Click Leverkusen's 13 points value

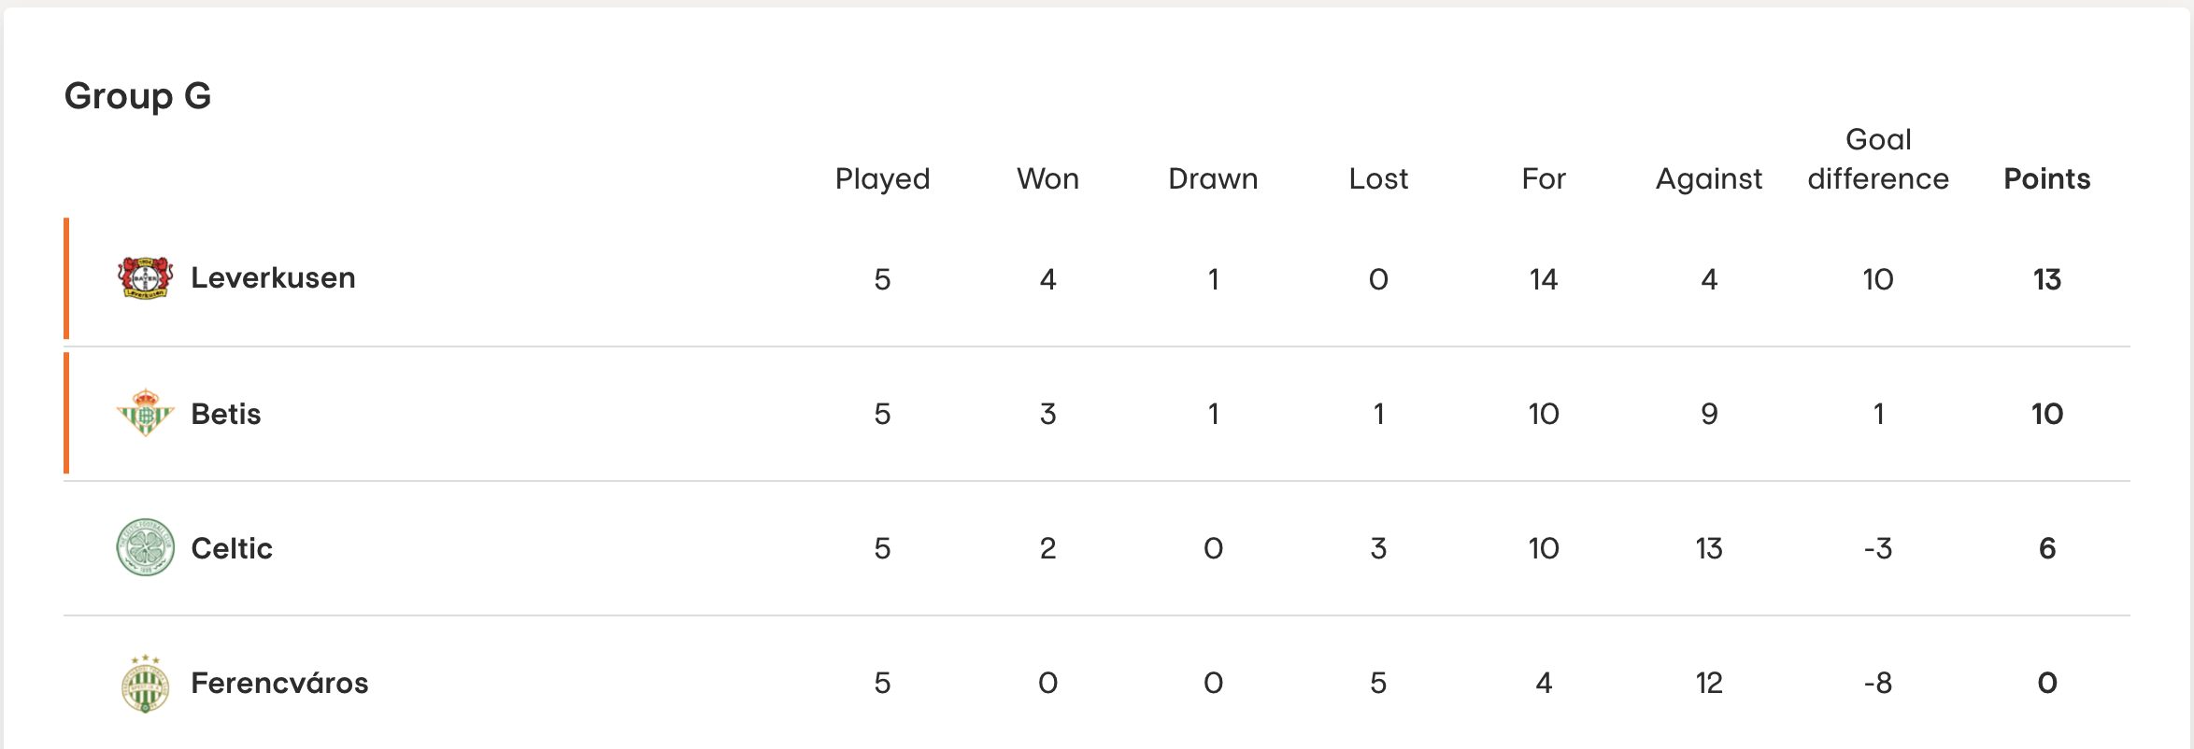point(2046,279)
